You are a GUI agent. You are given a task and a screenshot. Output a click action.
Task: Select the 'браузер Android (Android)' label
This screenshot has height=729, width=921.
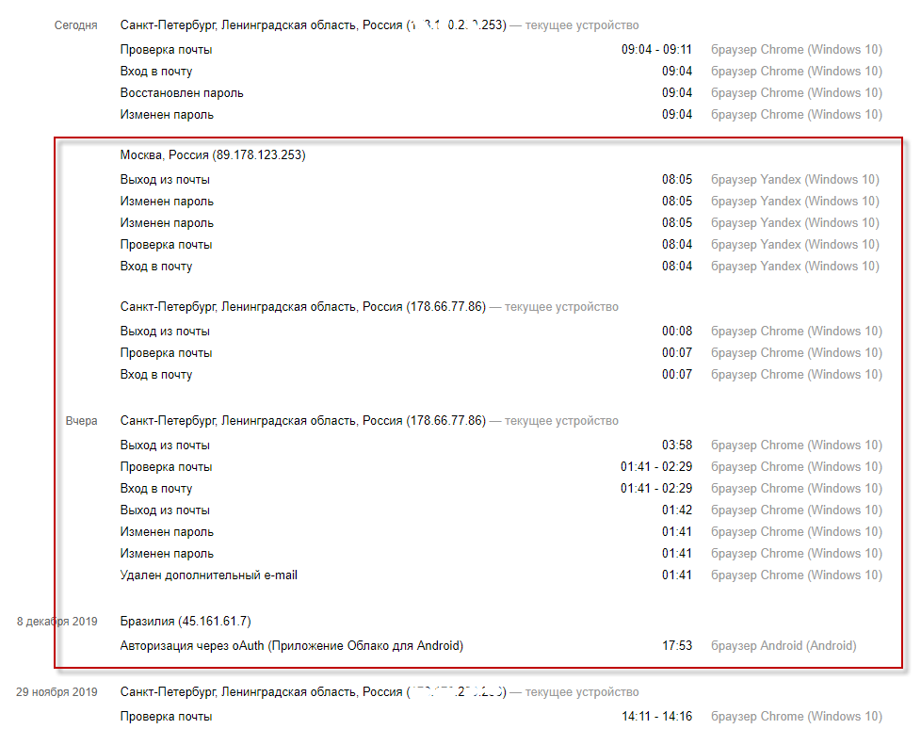pyautogui.click(x=784, y=646)
